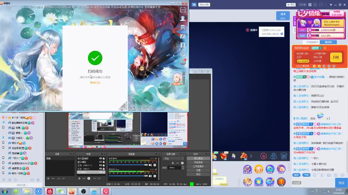
Task: Click 打榜 button in fan club panel
Action: pyautogui.click(x=336, y=57)
